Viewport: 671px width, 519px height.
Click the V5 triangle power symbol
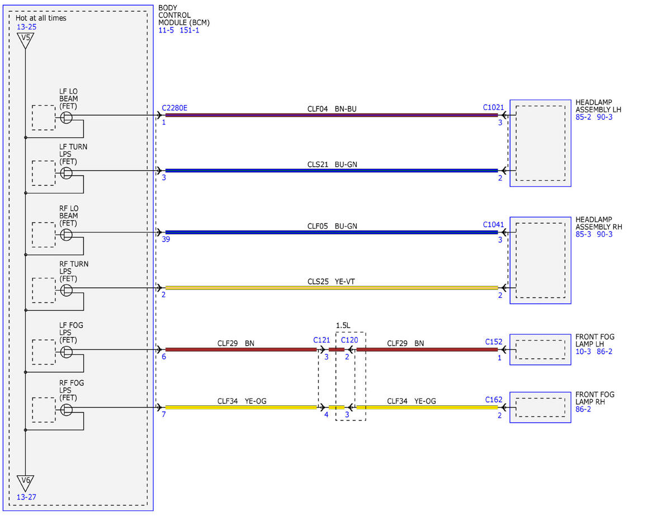25,40
